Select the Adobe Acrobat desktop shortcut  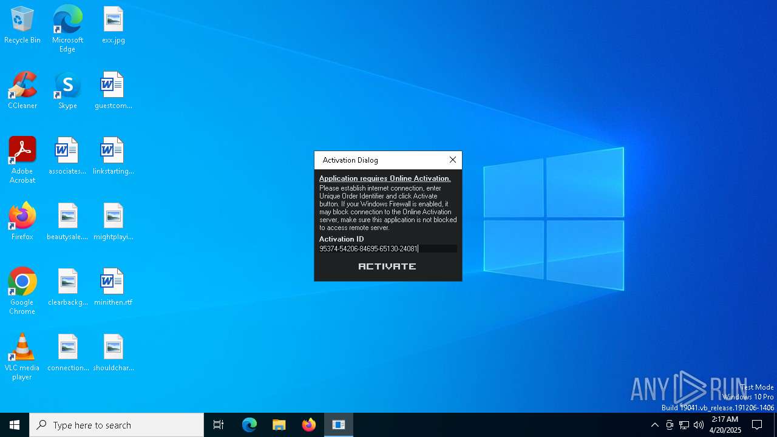pos(22,160)
